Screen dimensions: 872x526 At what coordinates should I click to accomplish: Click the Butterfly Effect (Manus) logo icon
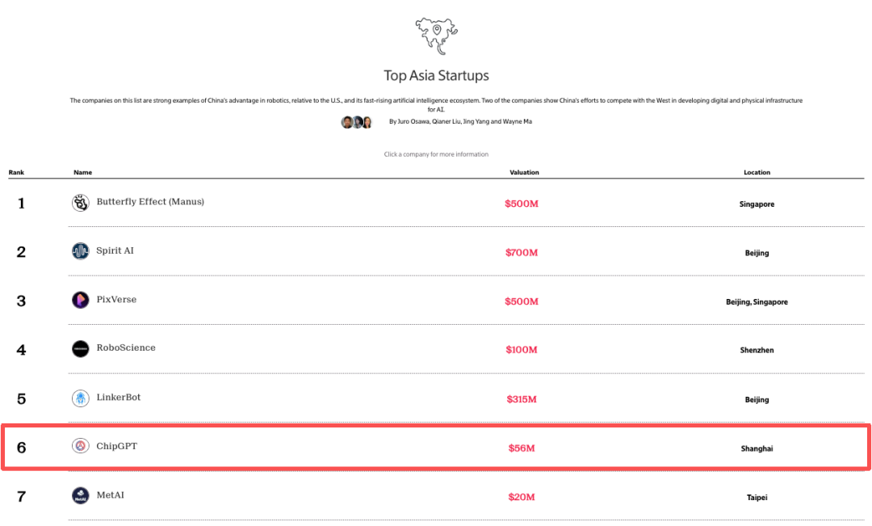coord(80,204)
